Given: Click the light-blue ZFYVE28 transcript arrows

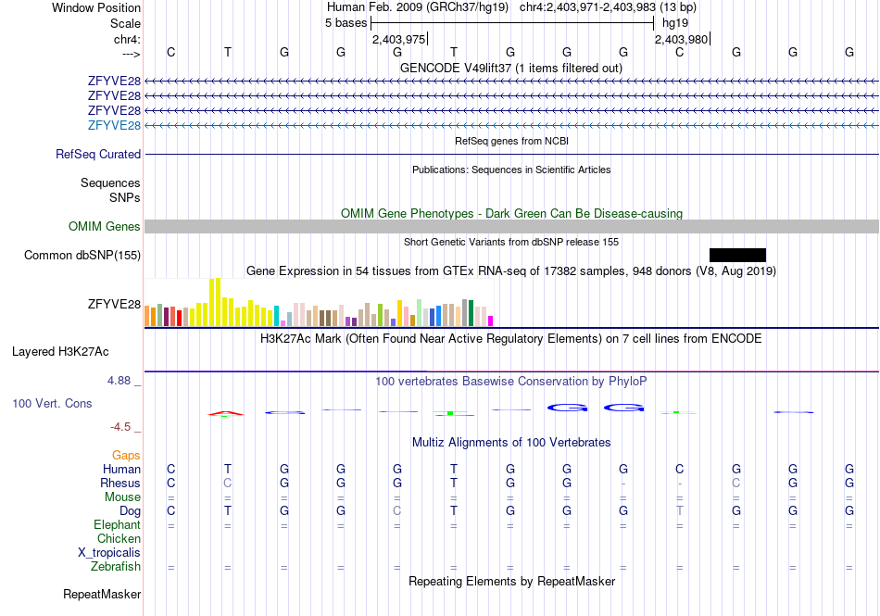Looking at the screenshot, I should click(511, 126).
